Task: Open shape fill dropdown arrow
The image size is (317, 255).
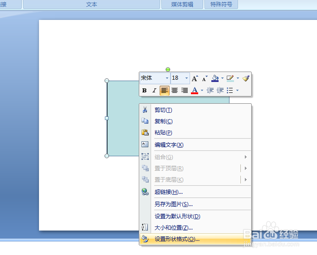Action: 222,78
